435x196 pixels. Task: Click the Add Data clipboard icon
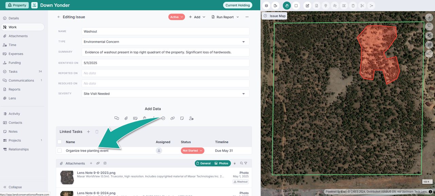[144, 118]
